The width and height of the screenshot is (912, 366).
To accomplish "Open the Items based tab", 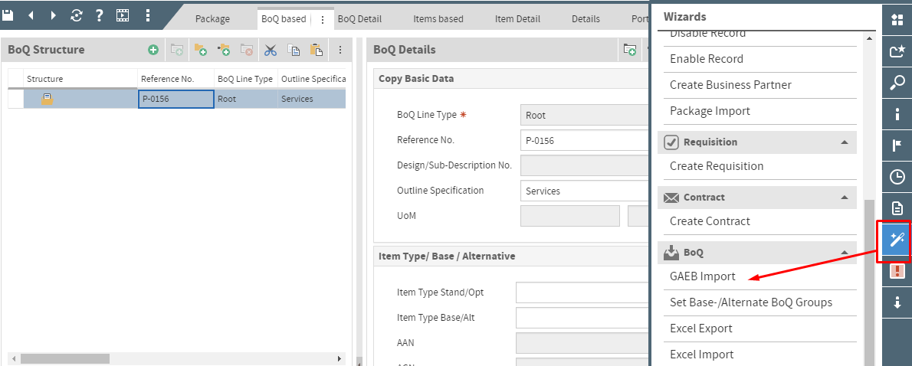I will click(438, 19).
